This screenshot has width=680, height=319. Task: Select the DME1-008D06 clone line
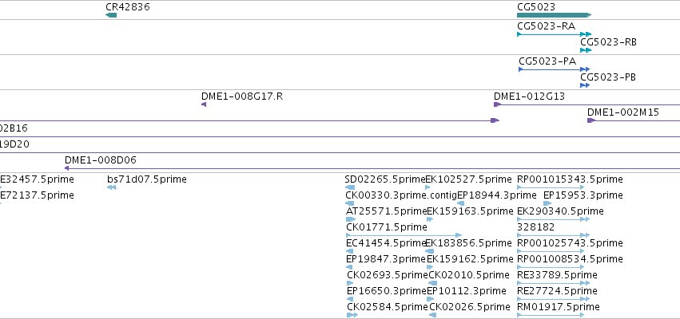tap(372, 168)
